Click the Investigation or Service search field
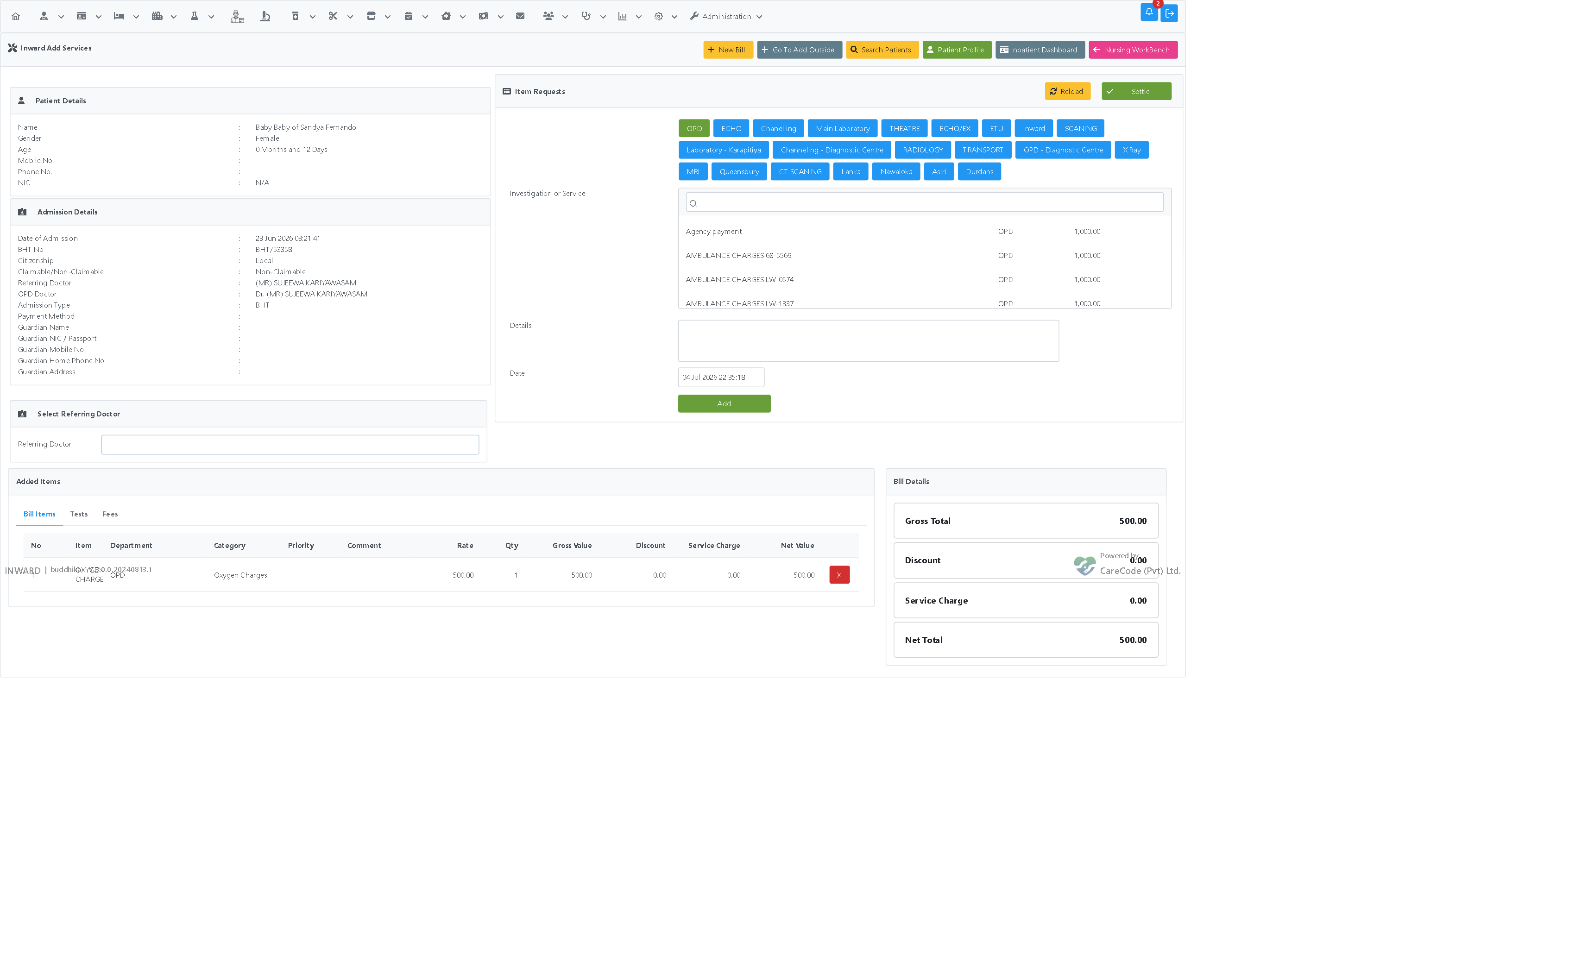 pyautogui.click(x=925, y=202)
